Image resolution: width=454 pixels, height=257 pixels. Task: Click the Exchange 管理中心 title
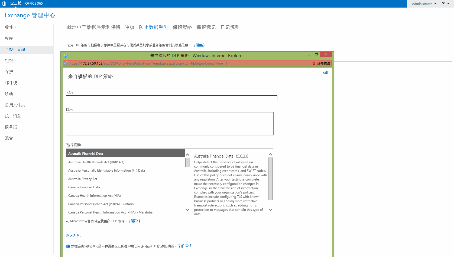tap(30, 15)
